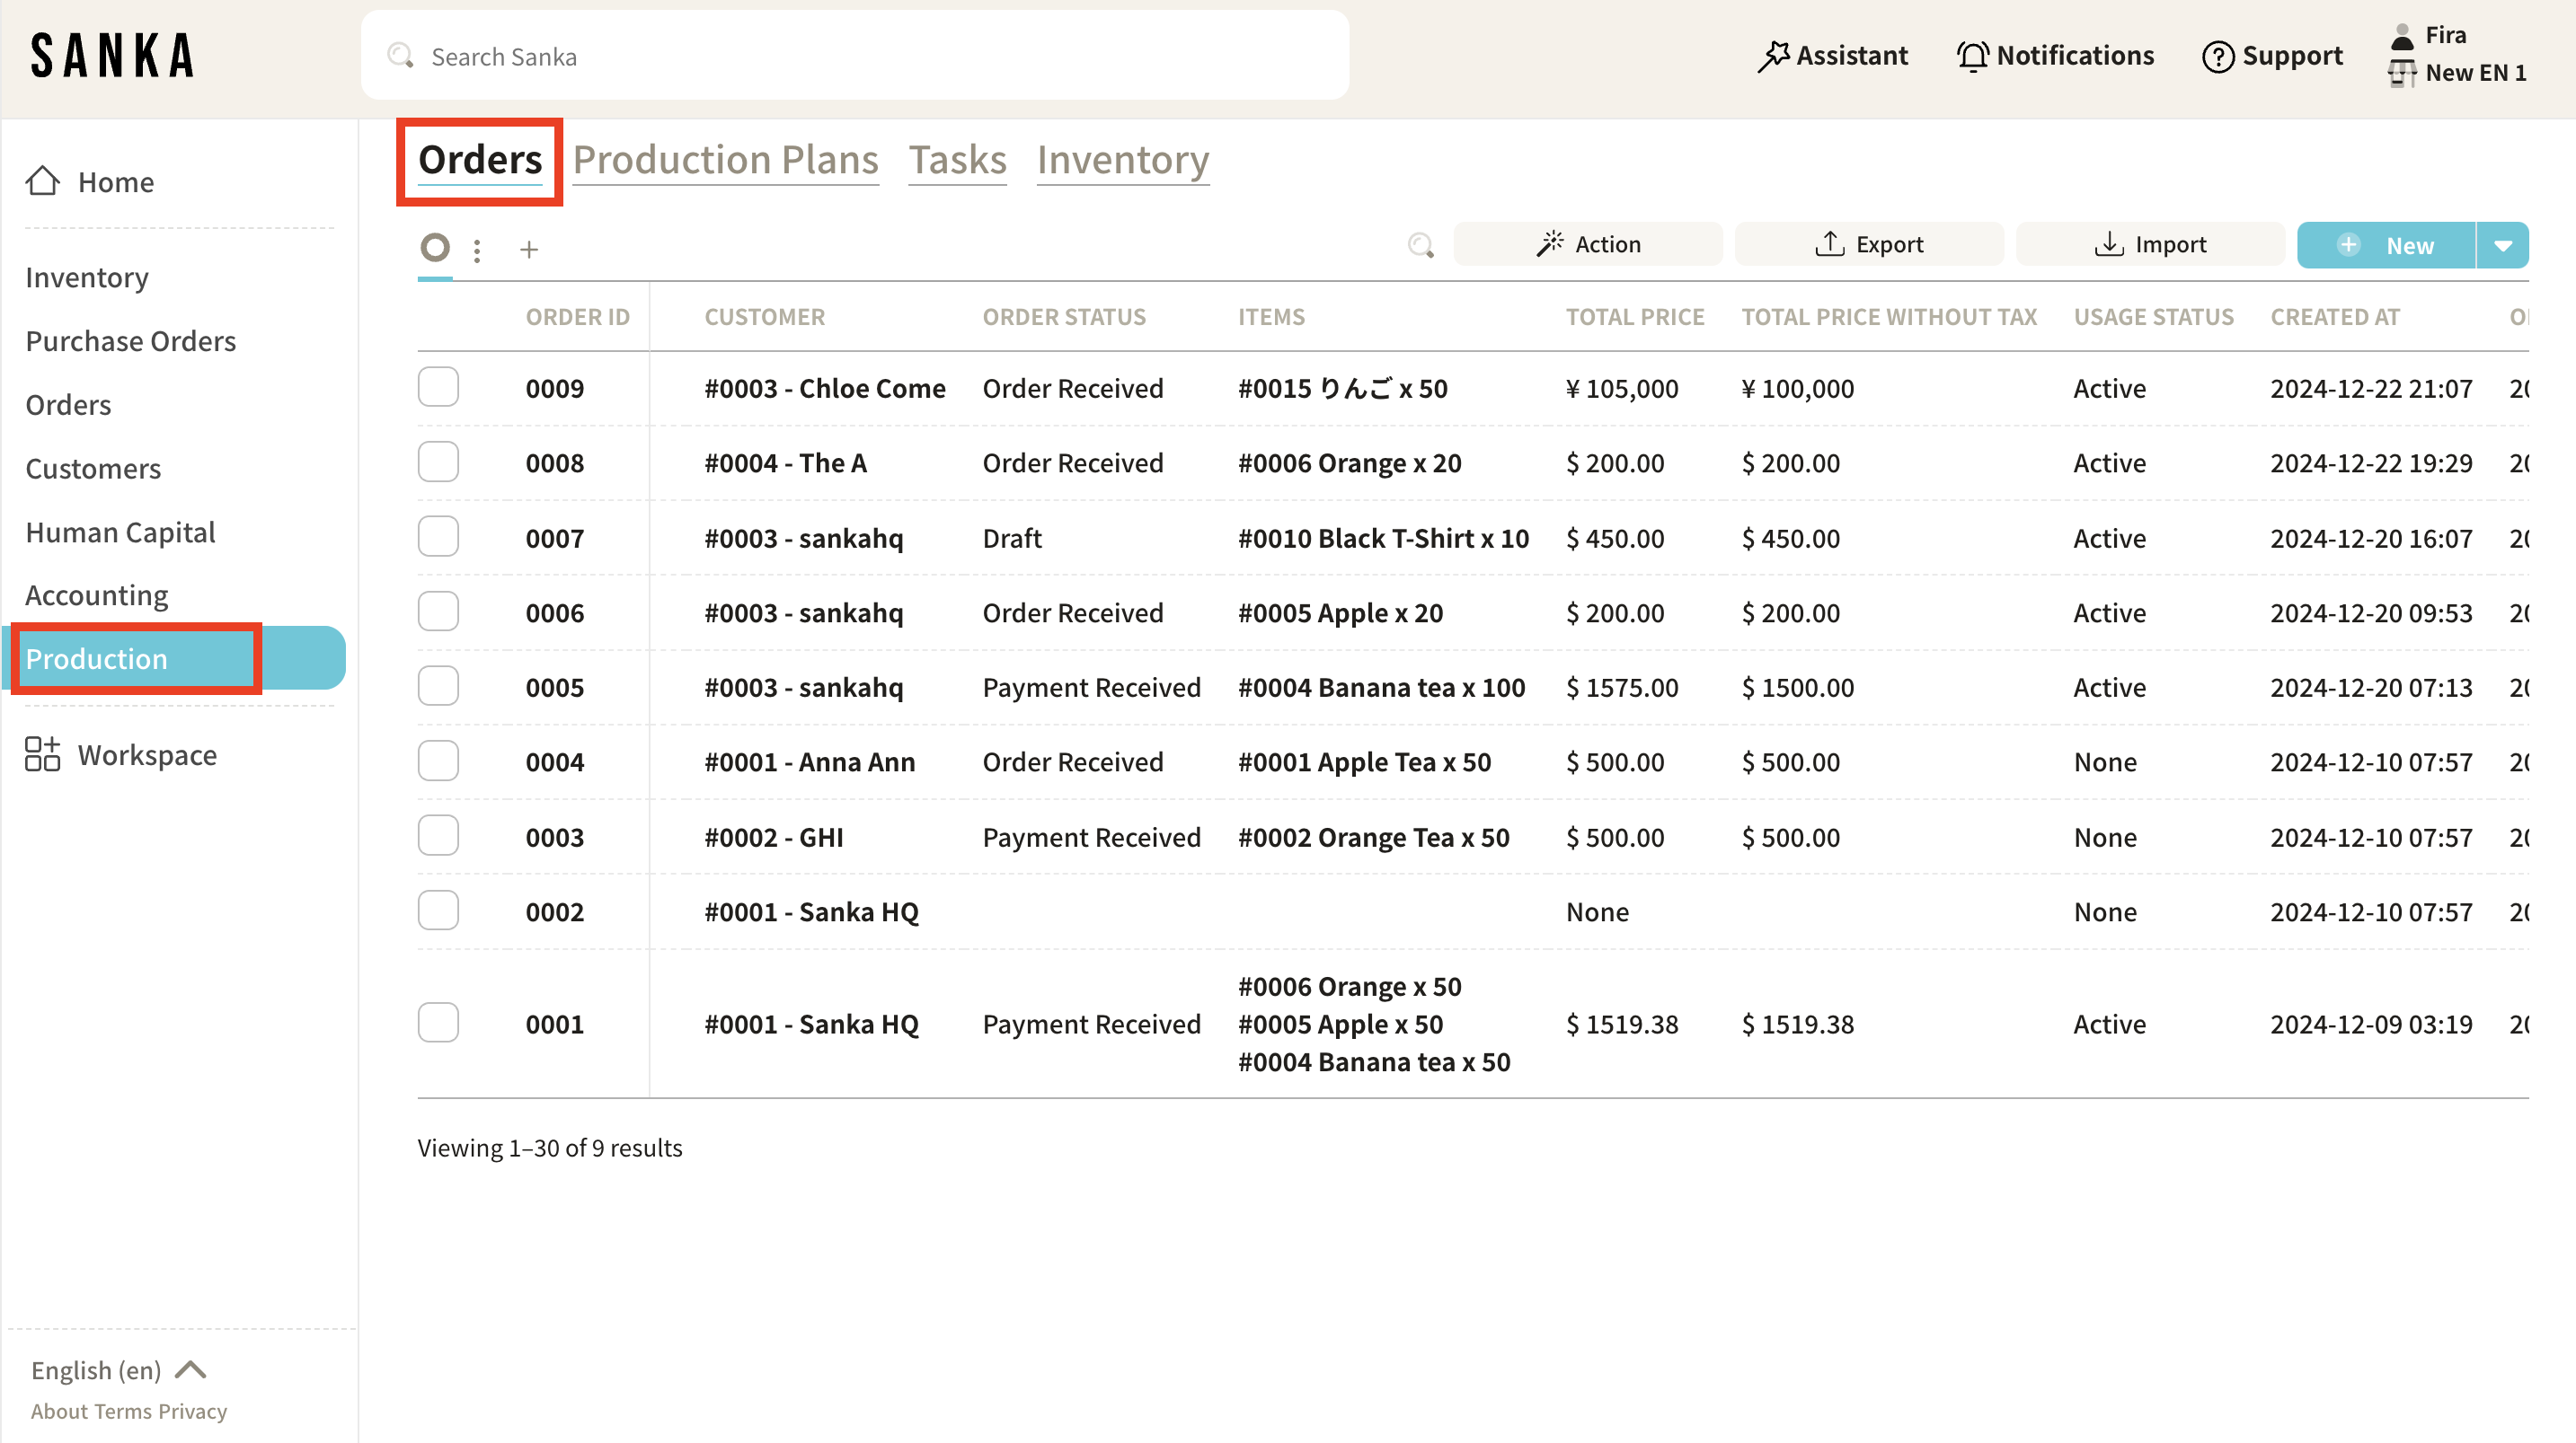Switch to the Production Plans tab
Viewport: 2576px width, 1443px height.
725,160
